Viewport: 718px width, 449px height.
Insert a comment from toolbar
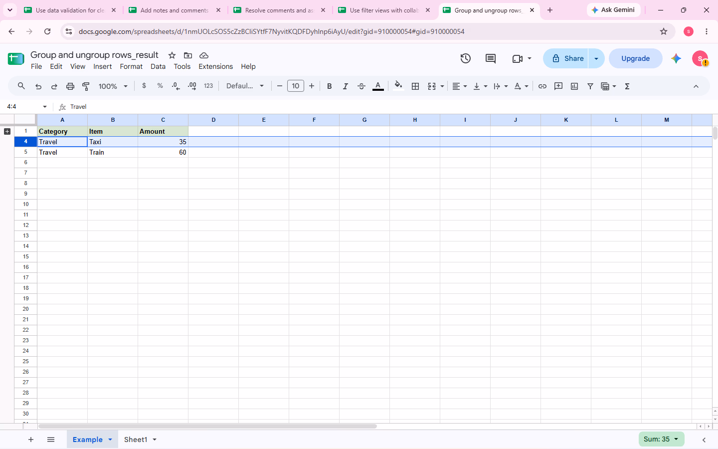(558, 86)
